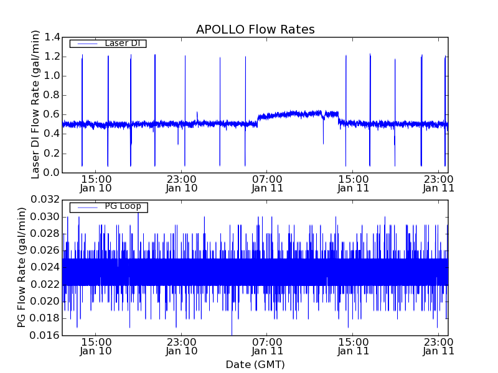Click the 0.8 tick on Laser DI axis

click(x=52, y=96)
